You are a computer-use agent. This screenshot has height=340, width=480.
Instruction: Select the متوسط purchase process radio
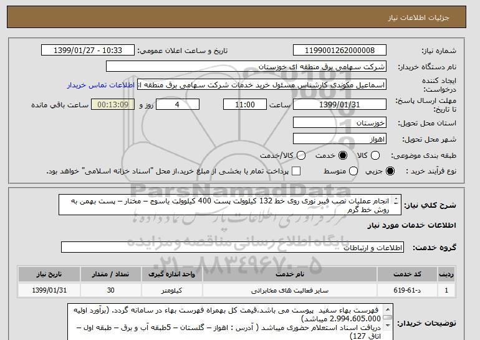[353, 171]
